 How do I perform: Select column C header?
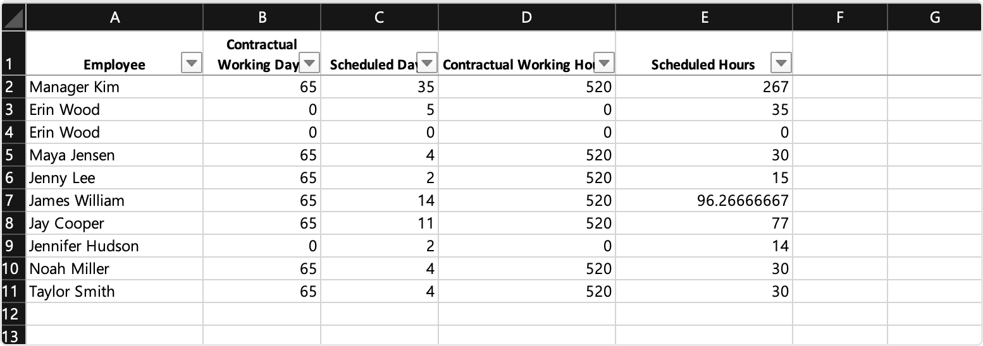coord(380,18)
